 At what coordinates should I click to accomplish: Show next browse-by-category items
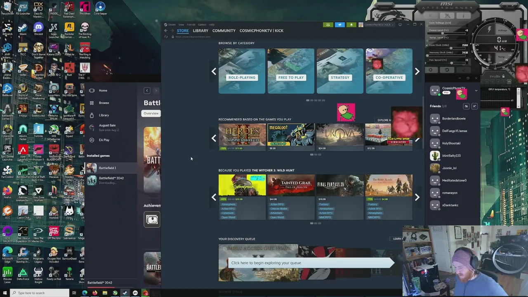pyautogui.click(x=417, y=71)
